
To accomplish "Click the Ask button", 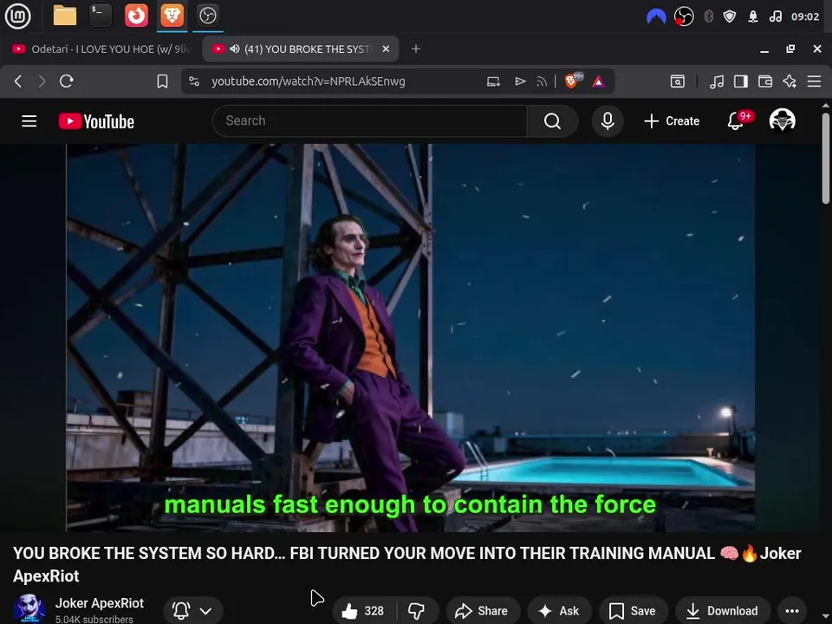I will pyautogui.click(x=559, y=611).
